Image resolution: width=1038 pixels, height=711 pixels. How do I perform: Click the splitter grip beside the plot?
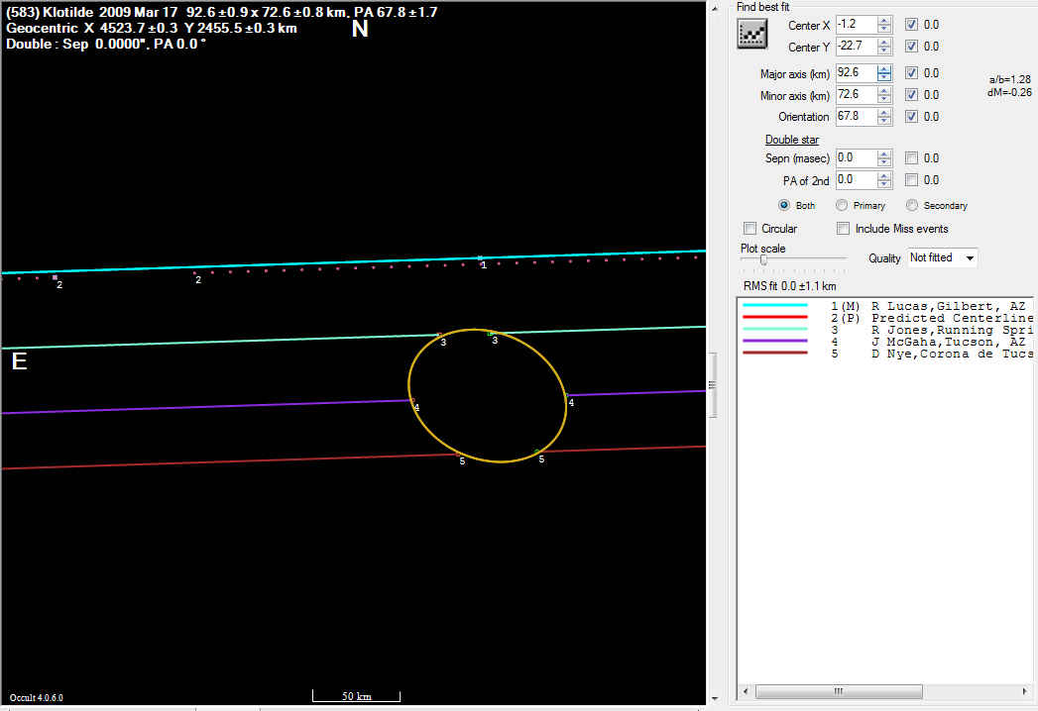click(712, 385)
